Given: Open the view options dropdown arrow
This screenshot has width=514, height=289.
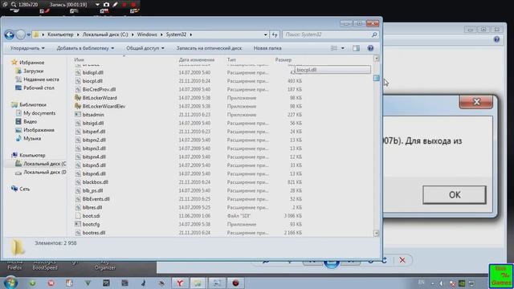Looking at the screenshot, I should (x=343, y=48).
